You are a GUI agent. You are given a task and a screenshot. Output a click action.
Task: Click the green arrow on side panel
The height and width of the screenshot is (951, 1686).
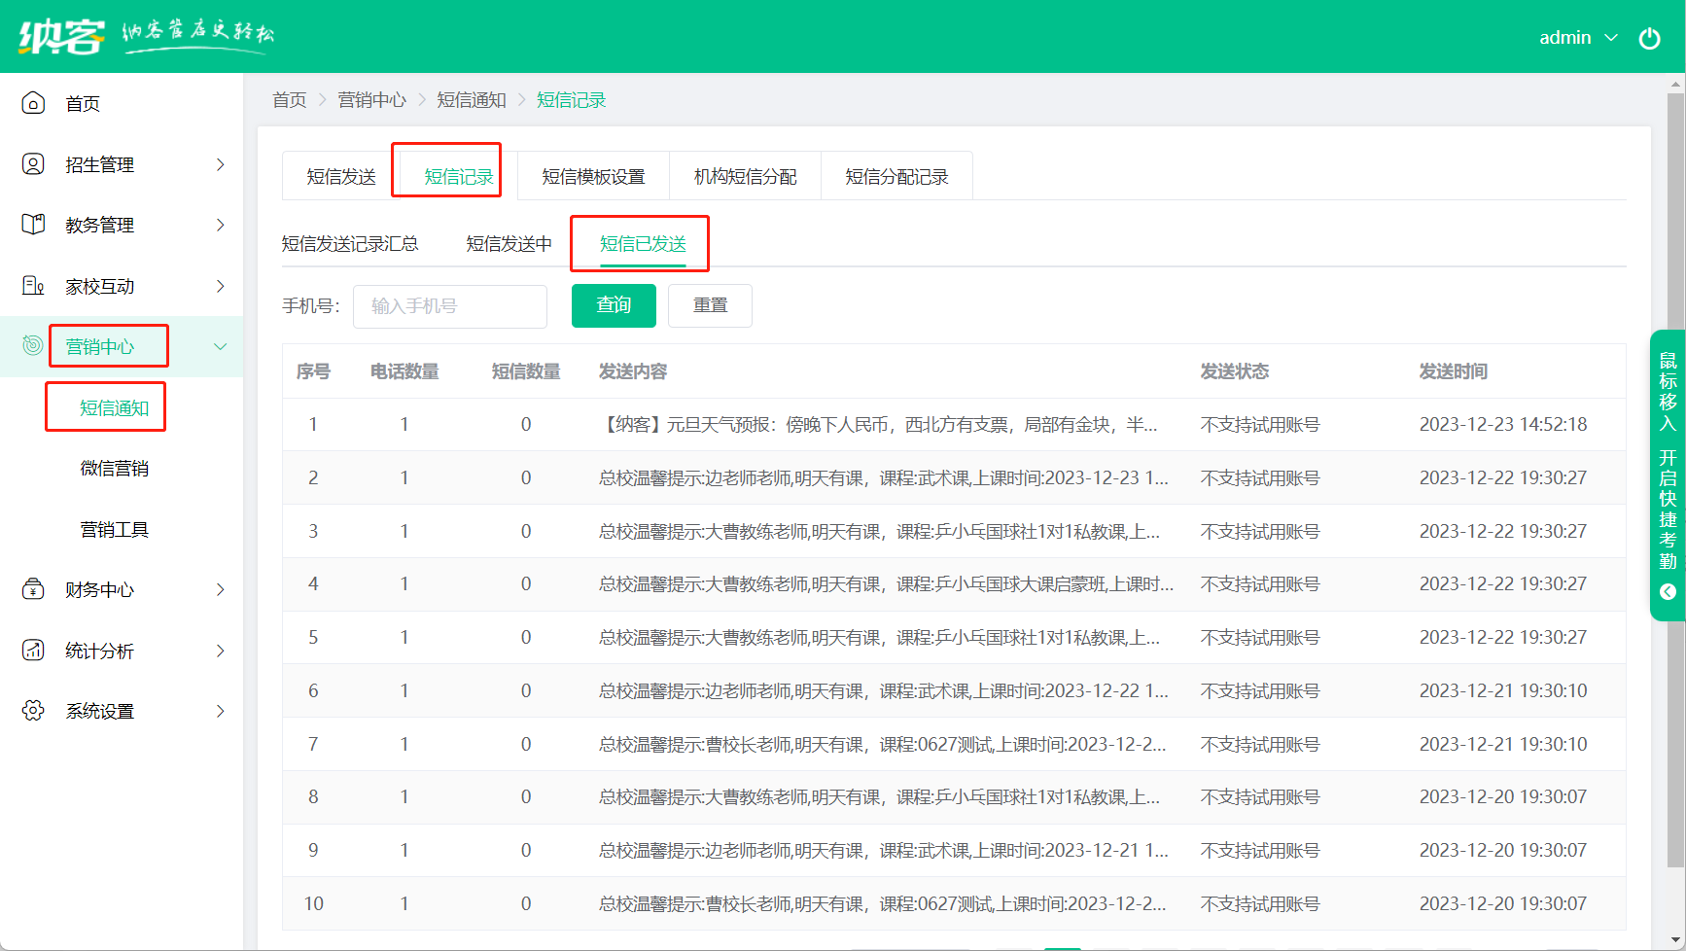coord(1668,591)
